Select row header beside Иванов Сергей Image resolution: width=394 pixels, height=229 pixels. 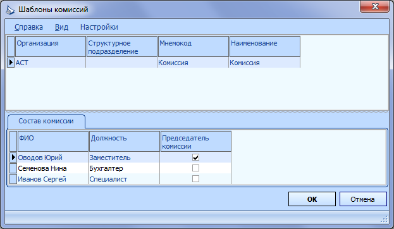pos(13,179)
